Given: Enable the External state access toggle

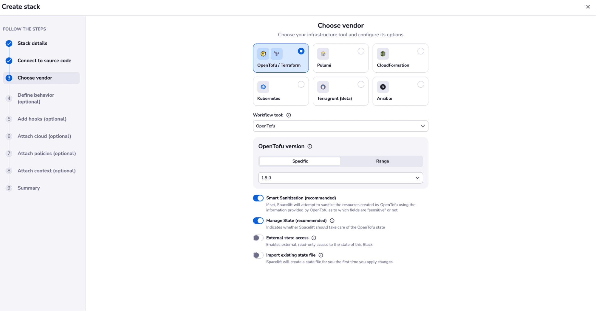Looking at the screenshot, I should [x=258, y=238].
